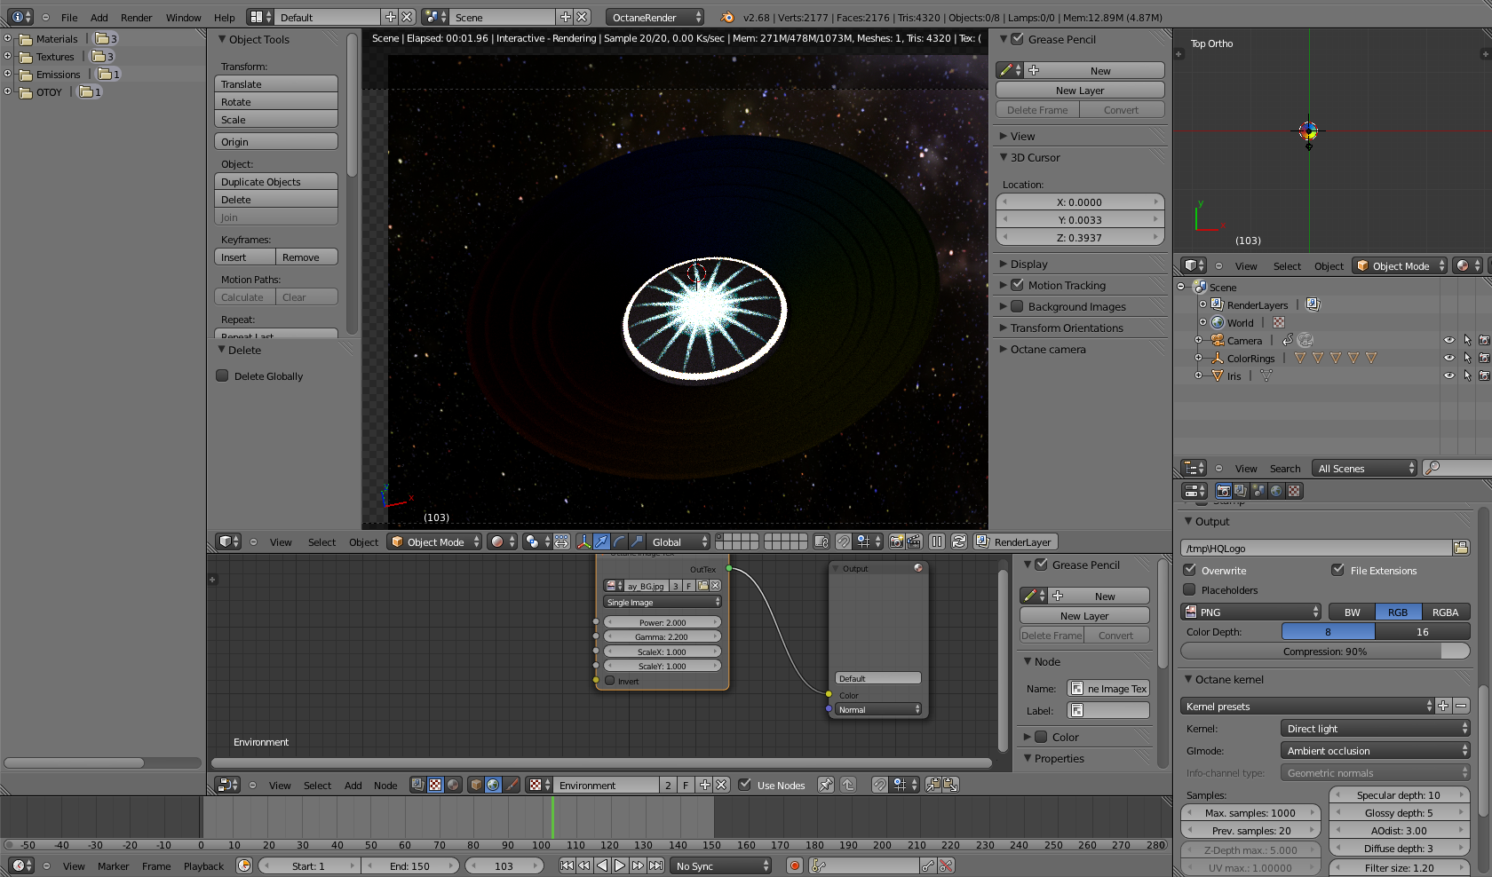Open the OctaneRender engine dropdown

[655, 17]
